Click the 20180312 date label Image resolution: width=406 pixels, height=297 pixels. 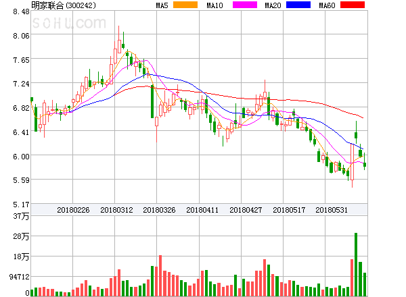pyautogui.click(x=116, y=210)
